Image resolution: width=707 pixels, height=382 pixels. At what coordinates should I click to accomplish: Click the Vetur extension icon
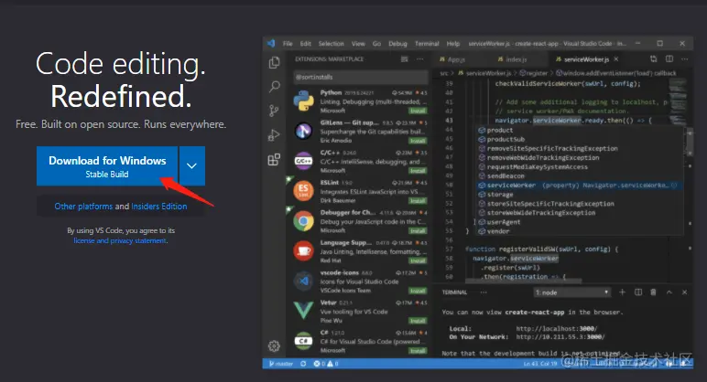pos(303,311)
